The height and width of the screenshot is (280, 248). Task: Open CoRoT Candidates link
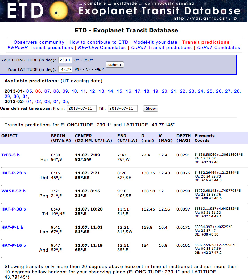point(218,47)
